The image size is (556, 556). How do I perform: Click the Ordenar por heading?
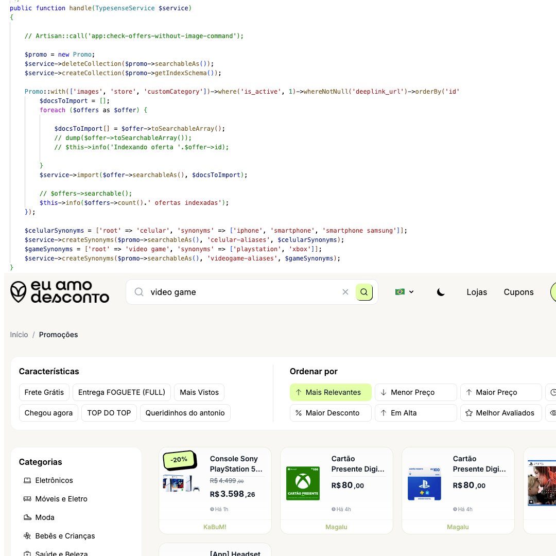coord(314,371)
